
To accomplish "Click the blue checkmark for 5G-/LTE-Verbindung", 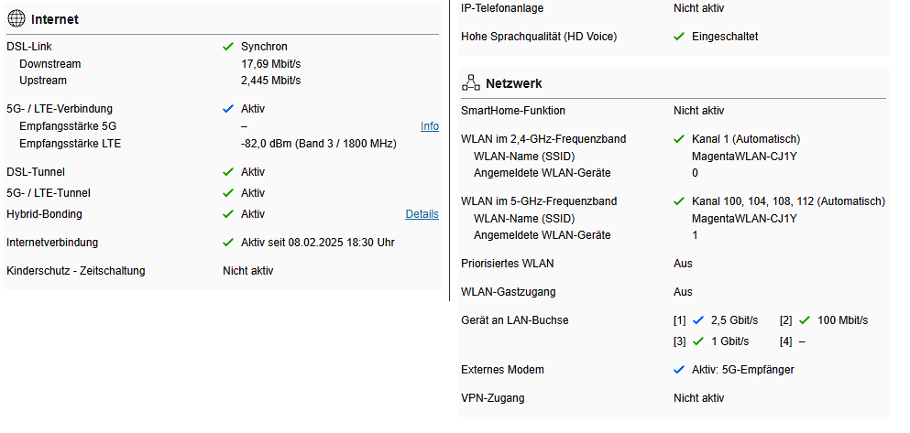I will (228, 109).
